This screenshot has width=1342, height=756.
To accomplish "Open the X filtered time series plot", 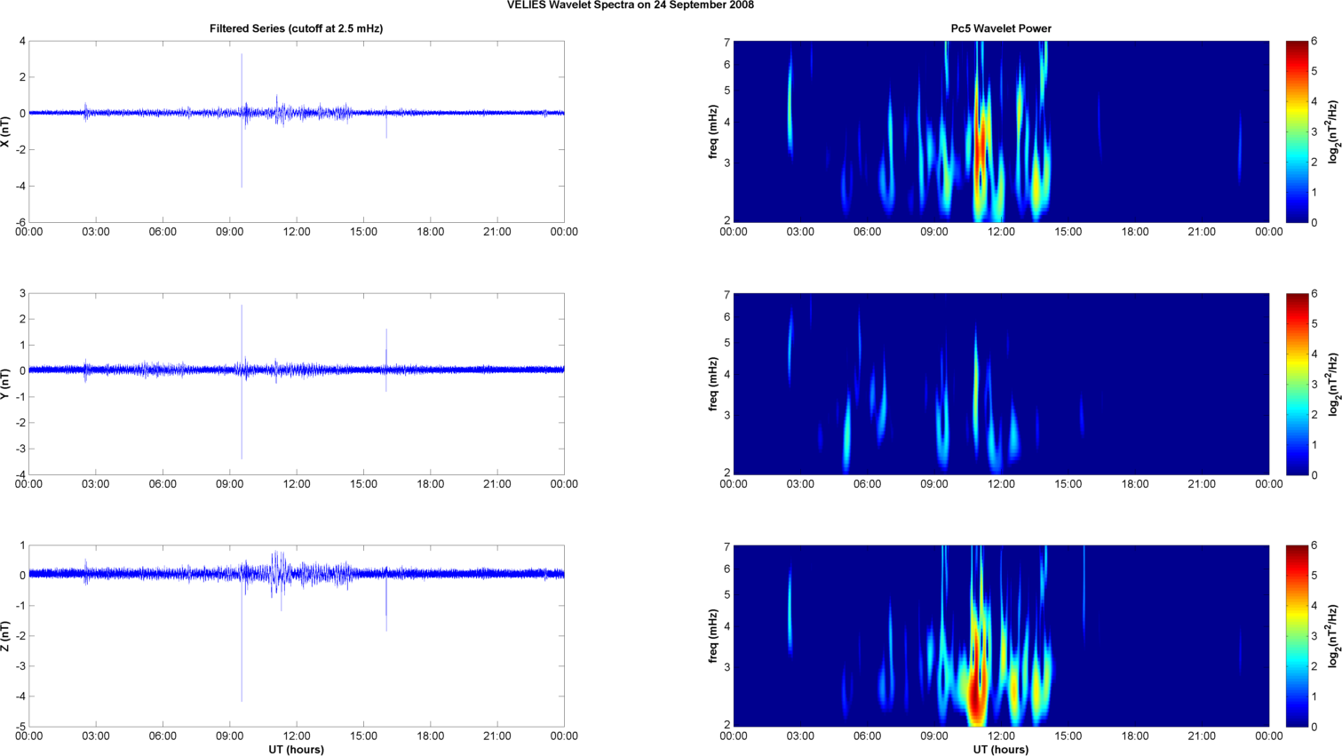I will [296, 131].
